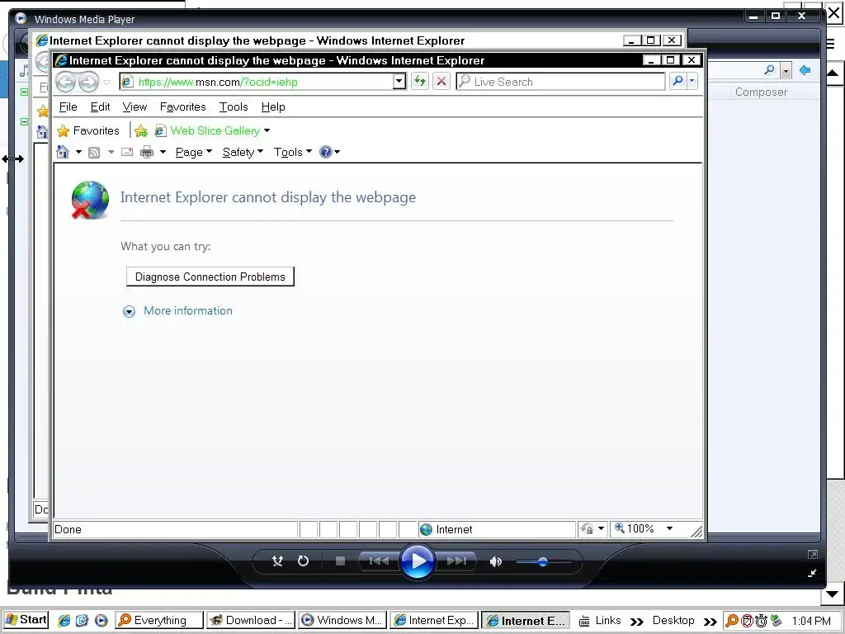Viewport: 845px width, 634px height.
Task: Click the Favorites star button in favorites bar
Action: [x=88, y=130]
